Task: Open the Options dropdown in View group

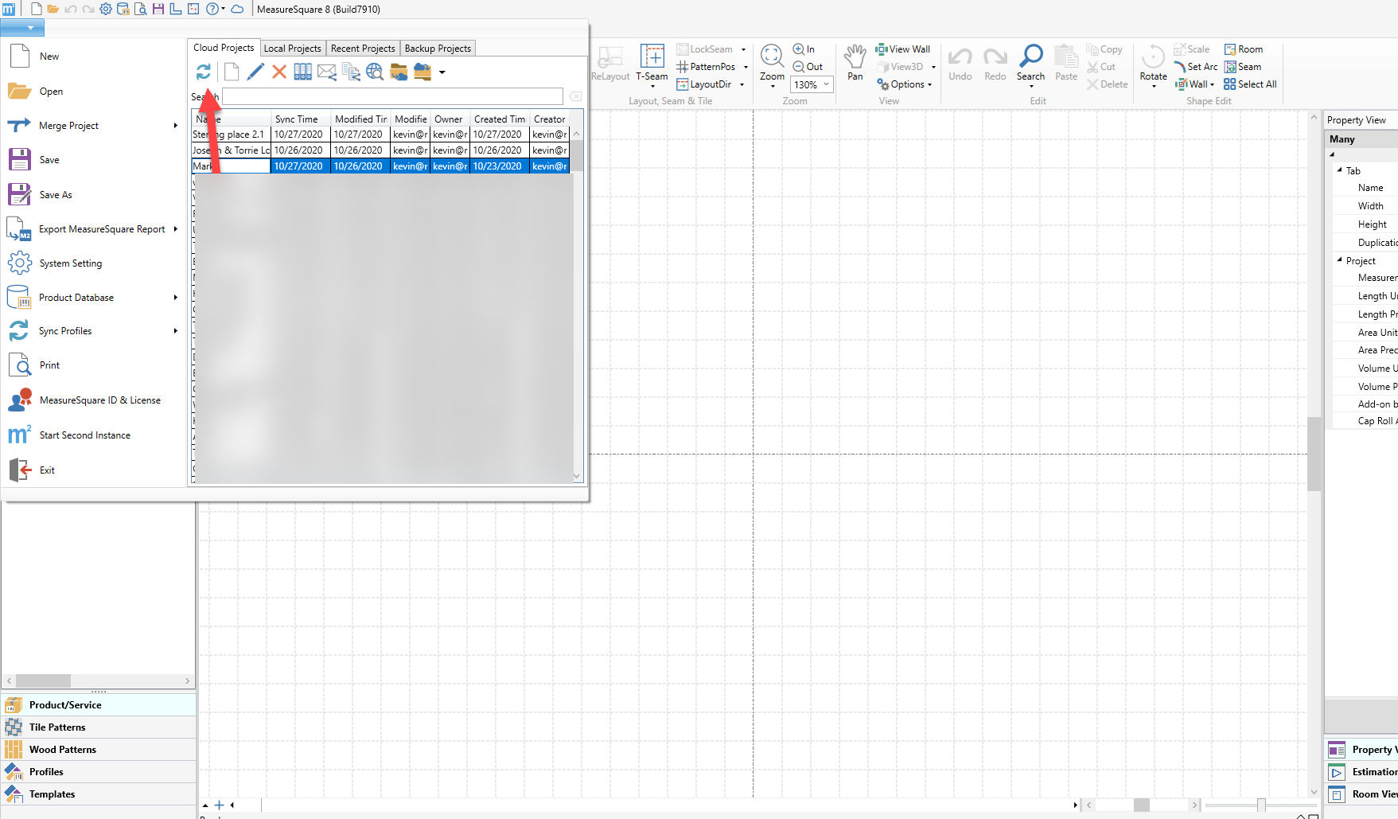Action: (x=905, y=84)
